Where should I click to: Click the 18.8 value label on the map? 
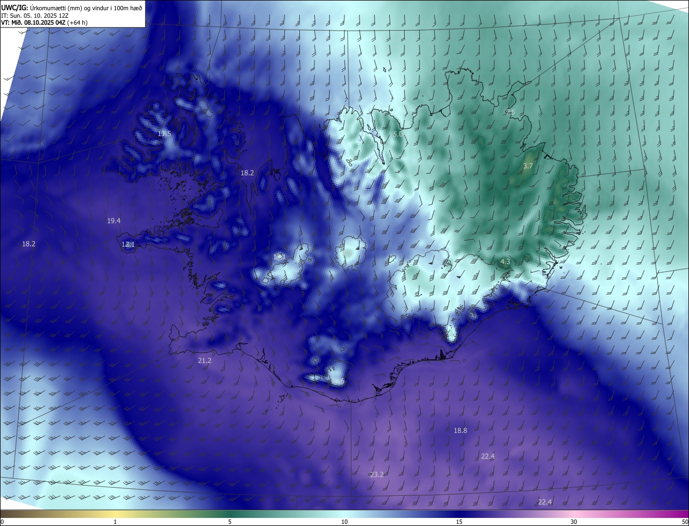click(x=460, y=430)
